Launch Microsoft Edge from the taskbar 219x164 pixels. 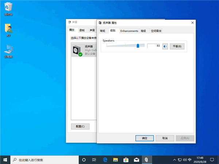[x=105, y=160]
